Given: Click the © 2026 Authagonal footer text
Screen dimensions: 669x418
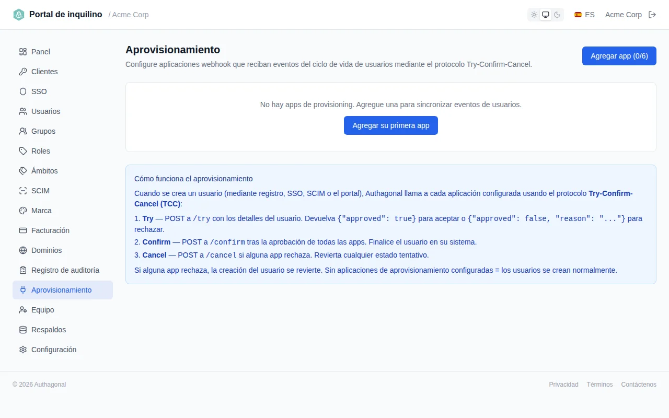Looking at the screenshot, I should 39,385.
